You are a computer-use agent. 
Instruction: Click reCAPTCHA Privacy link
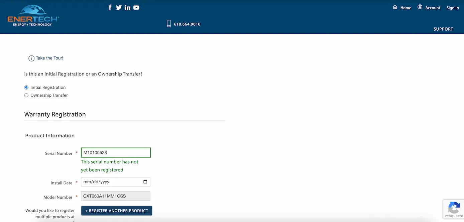point(449,216)
